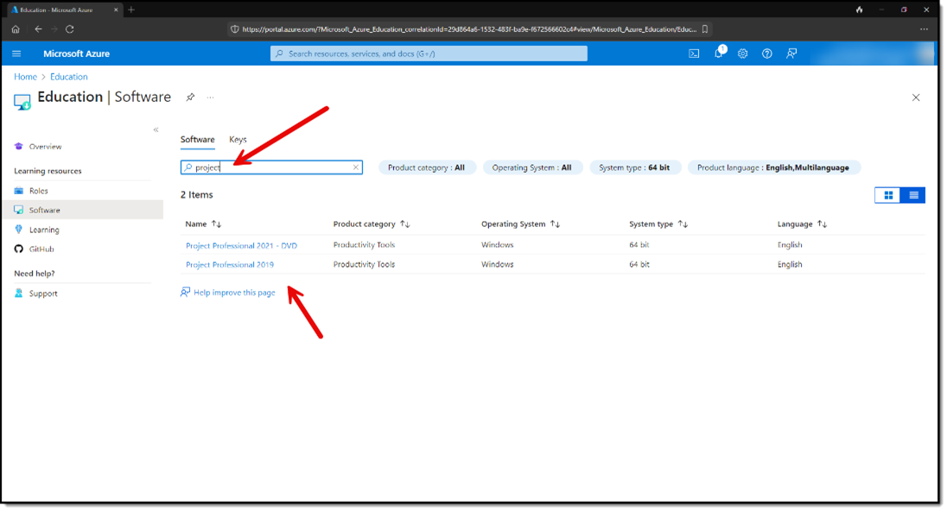Collapse the left sidebar with chevron
The height and width of the screenshot is (511, 947).
coord(156,129)
